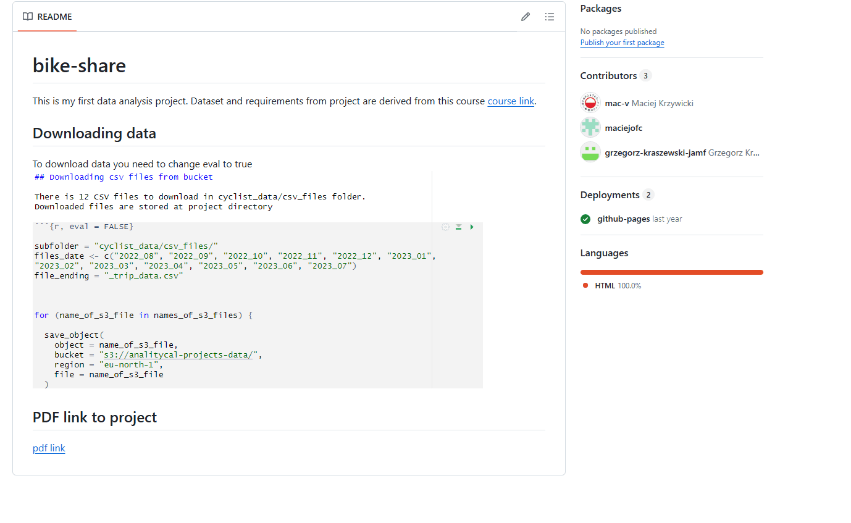This screenshot has width=851, height=523.
Task: Click HTML 100.0% language entry
Action: tap(618, 286)
